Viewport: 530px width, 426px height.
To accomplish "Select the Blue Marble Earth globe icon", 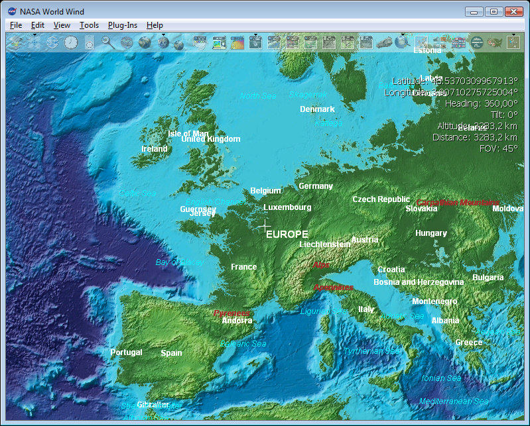I will (145, 42).
